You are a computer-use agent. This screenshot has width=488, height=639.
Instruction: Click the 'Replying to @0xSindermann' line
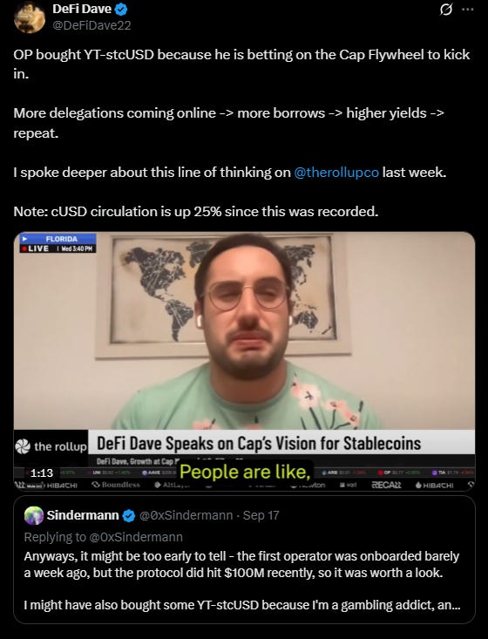coord(103,537)
